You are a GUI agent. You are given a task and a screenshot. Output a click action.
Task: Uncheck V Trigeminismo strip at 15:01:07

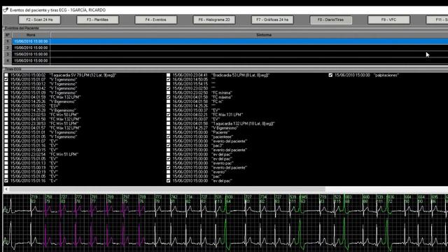click(x=6, y=79)
